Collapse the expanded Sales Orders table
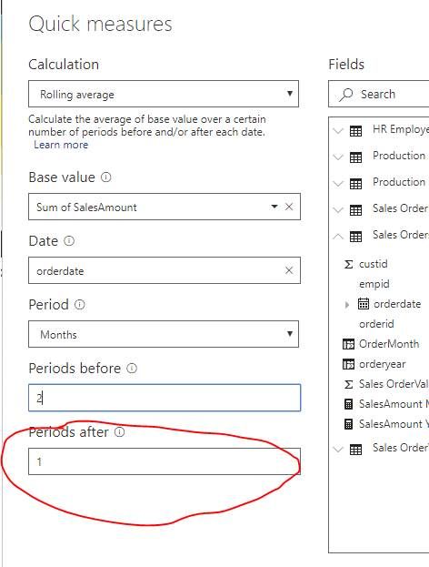The image size is (429, 567). (338, 236)
